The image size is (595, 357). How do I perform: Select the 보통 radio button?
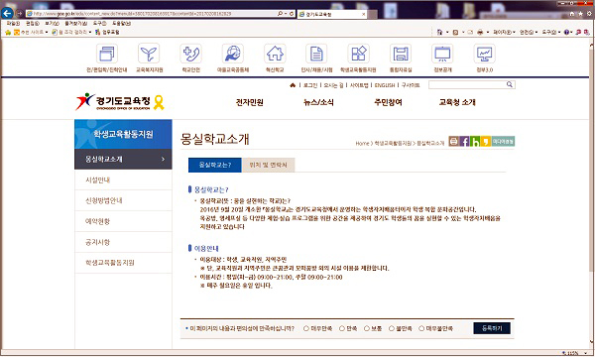tap(367, 328)
